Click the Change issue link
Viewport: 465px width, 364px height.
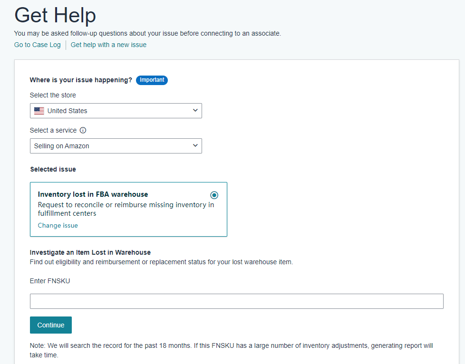(x=58, y=225)
